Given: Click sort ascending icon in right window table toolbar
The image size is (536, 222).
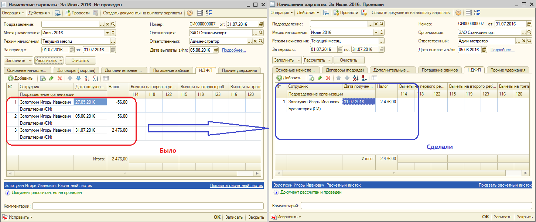Looking at the screenshot, I should 356,78.
